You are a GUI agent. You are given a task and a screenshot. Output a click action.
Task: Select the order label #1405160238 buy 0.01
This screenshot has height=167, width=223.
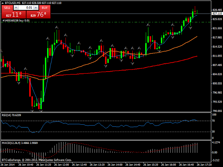[16, 20]
